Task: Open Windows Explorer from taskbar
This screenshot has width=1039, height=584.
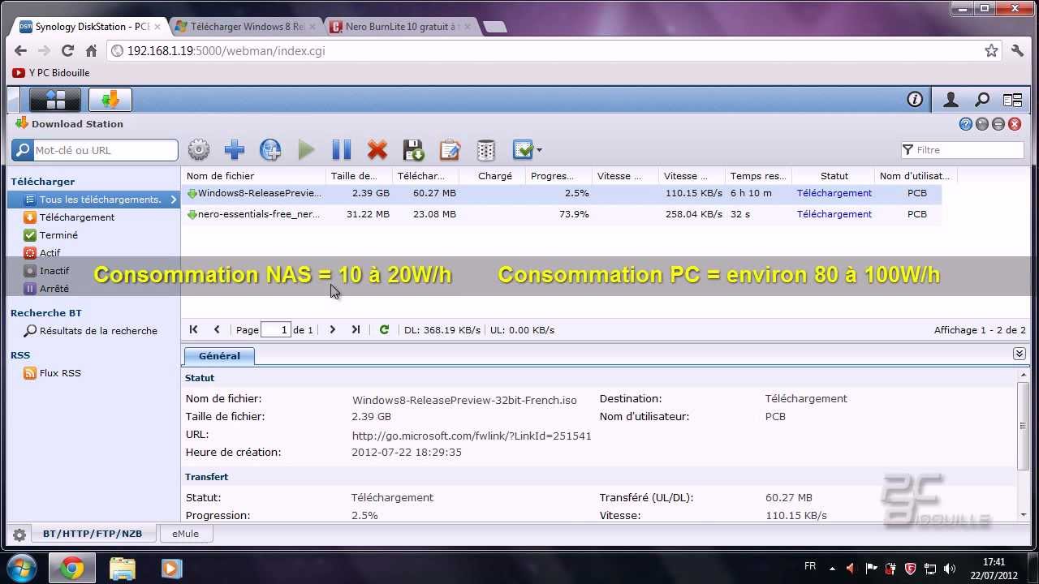Action: 122,569
